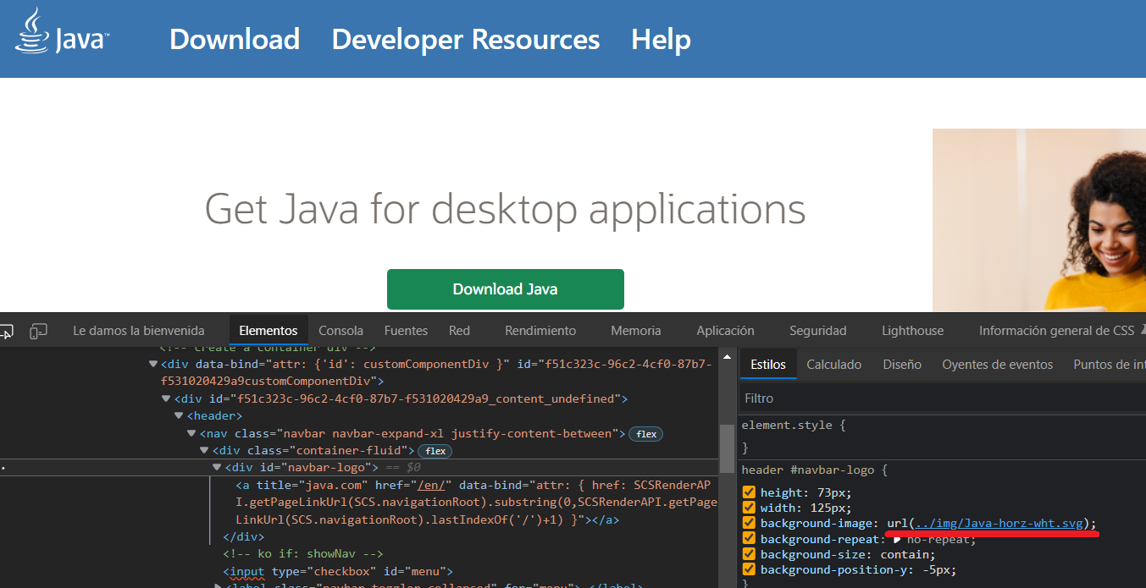Click the Java logo in the header
1146x588 pixels.
tap(63, 32)
